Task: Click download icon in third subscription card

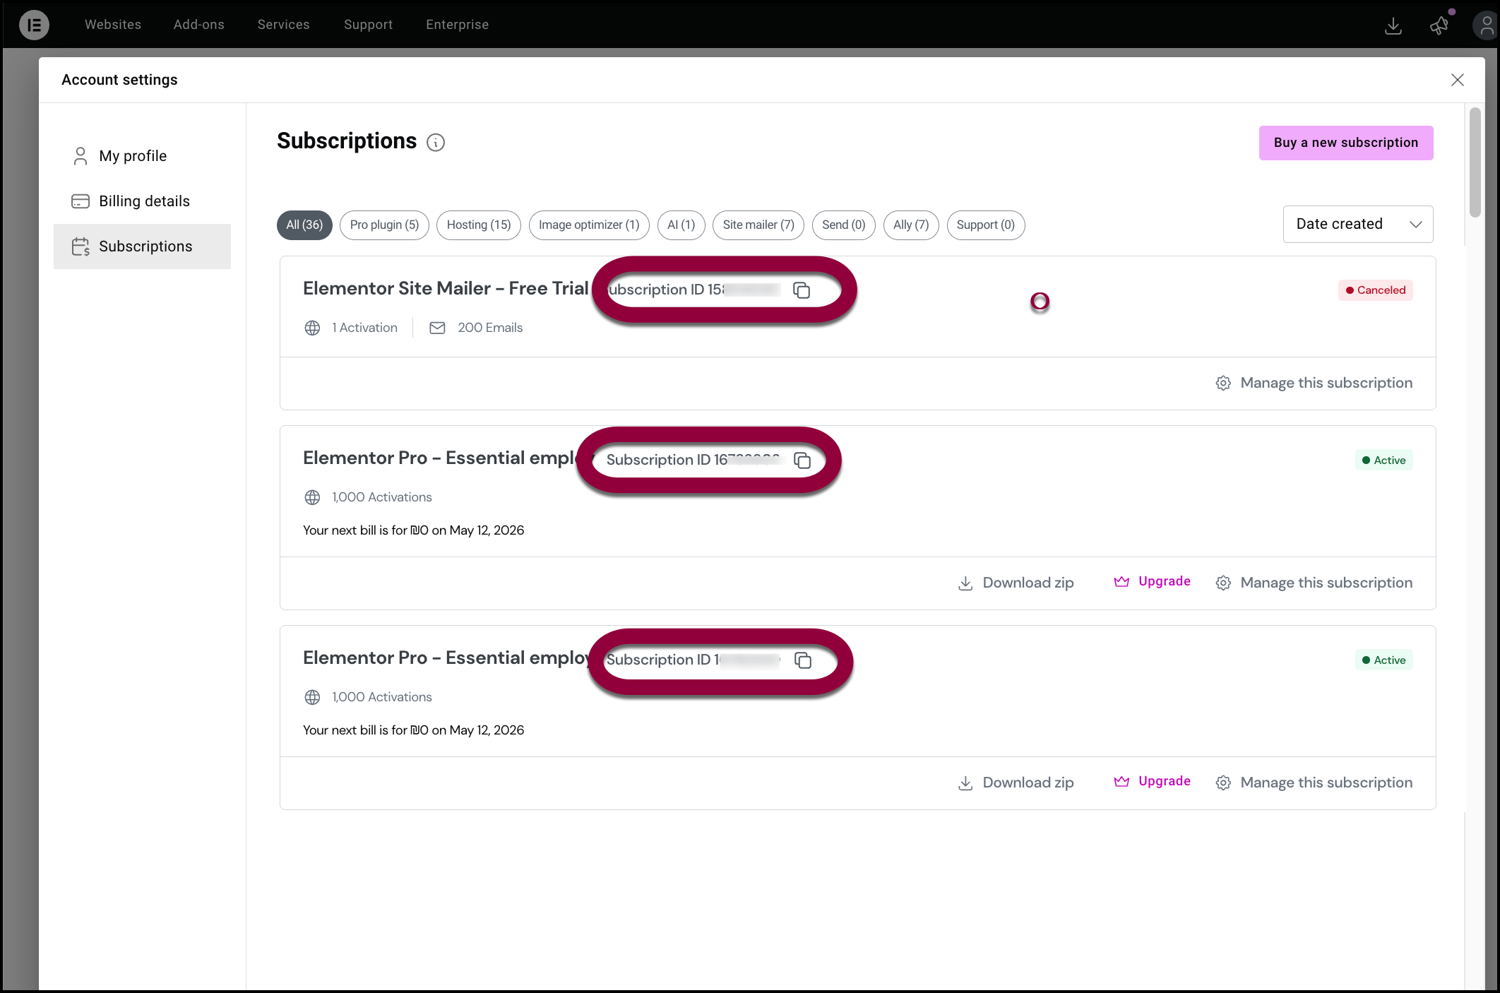Action: [x=965, y=783]
